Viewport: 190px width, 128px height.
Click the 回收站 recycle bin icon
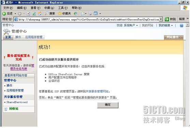tap(6, 109)
